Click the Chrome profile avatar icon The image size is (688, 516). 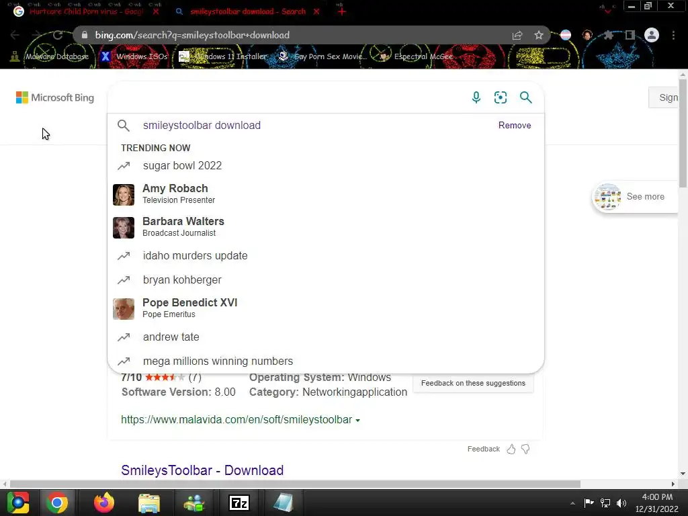[652, 35]
